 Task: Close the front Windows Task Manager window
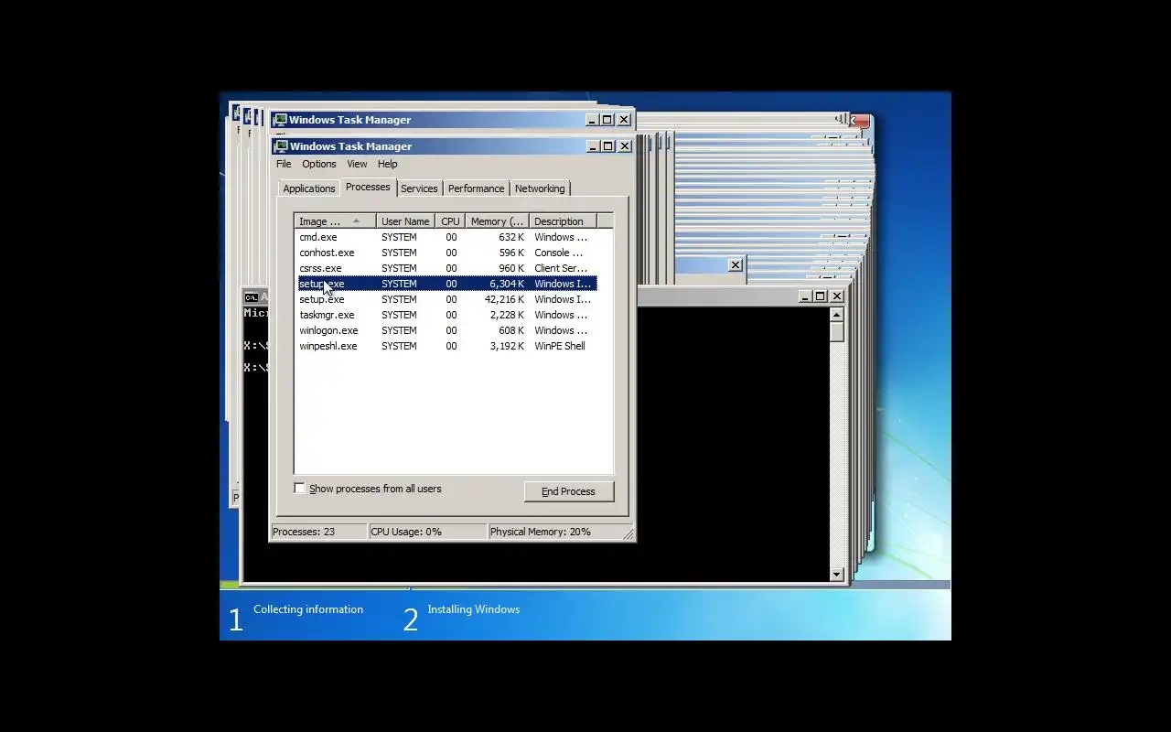pyautogui.click(x=625, y=146)
